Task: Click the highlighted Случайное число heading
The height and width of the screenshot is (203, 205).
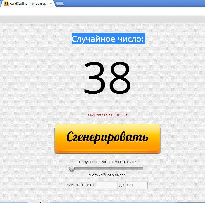Action: click(108, 39)
